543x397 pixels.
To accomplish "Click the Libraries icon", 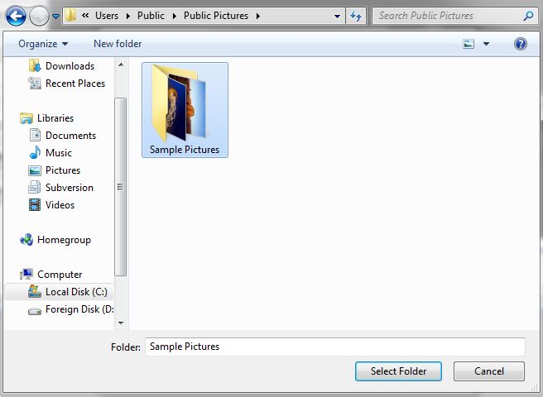I will [x=26, y=118].
